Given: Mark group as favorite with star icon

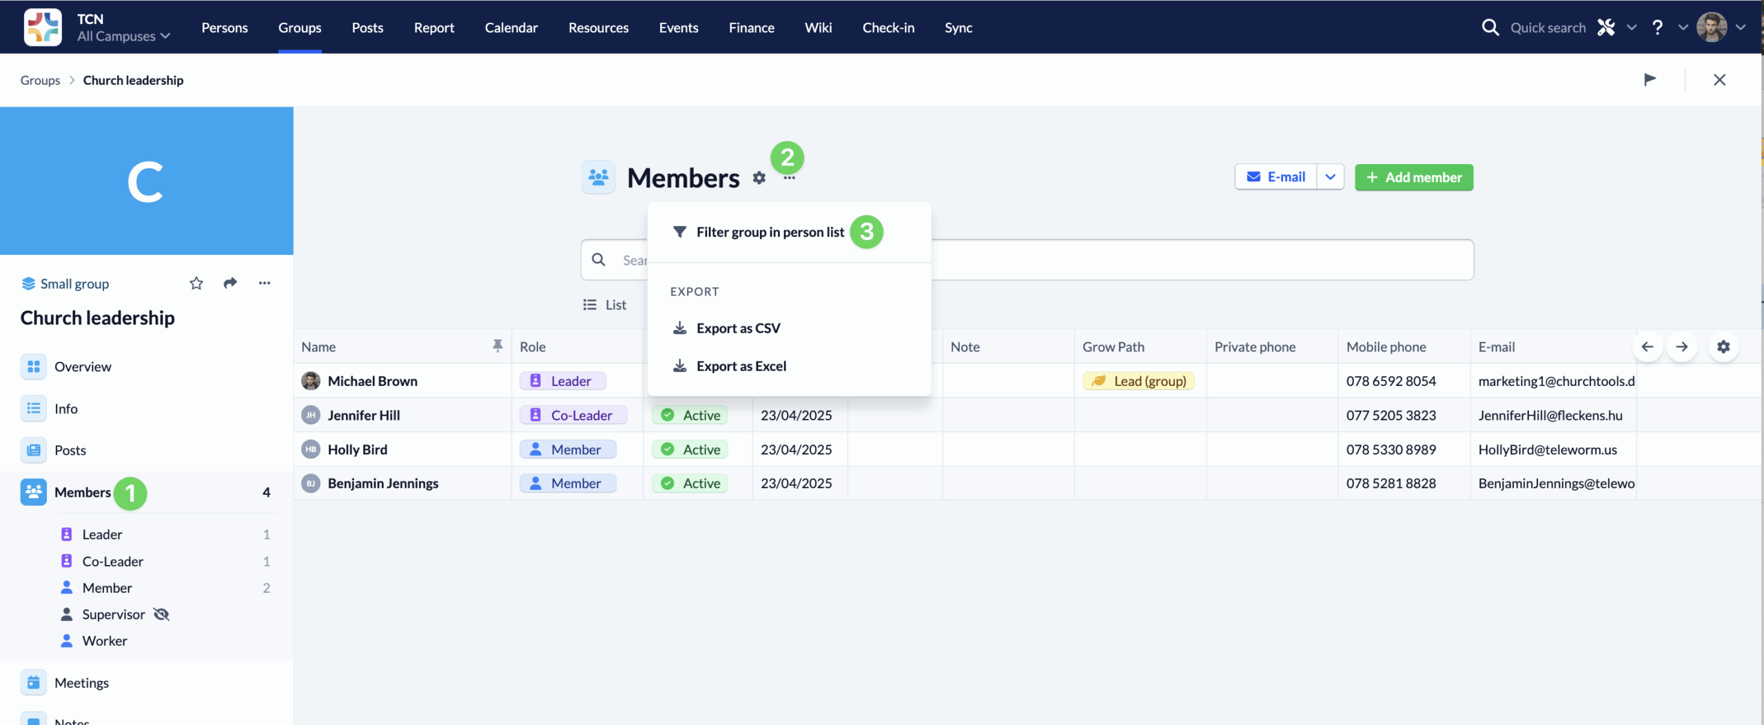Looking at the screenshot, I should [x=196, y=283].
